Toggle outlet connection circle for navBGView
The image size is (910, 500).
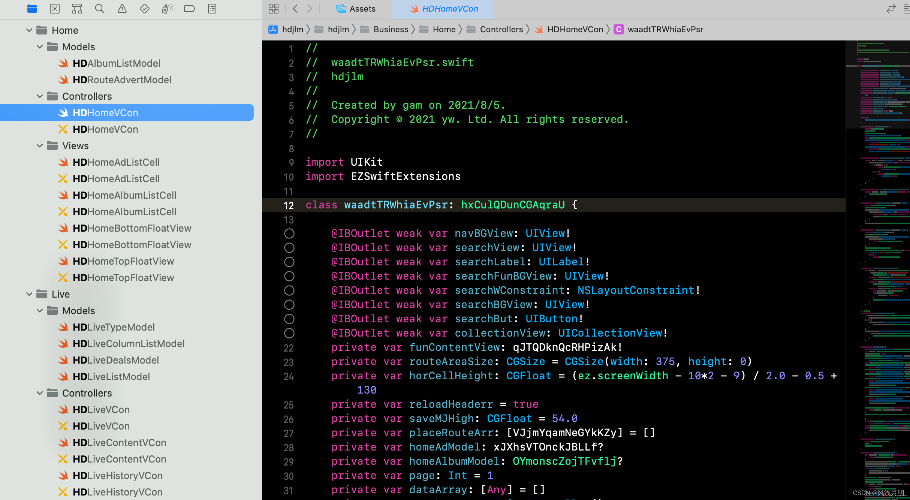pyautogui.click(x=289, y=234)
